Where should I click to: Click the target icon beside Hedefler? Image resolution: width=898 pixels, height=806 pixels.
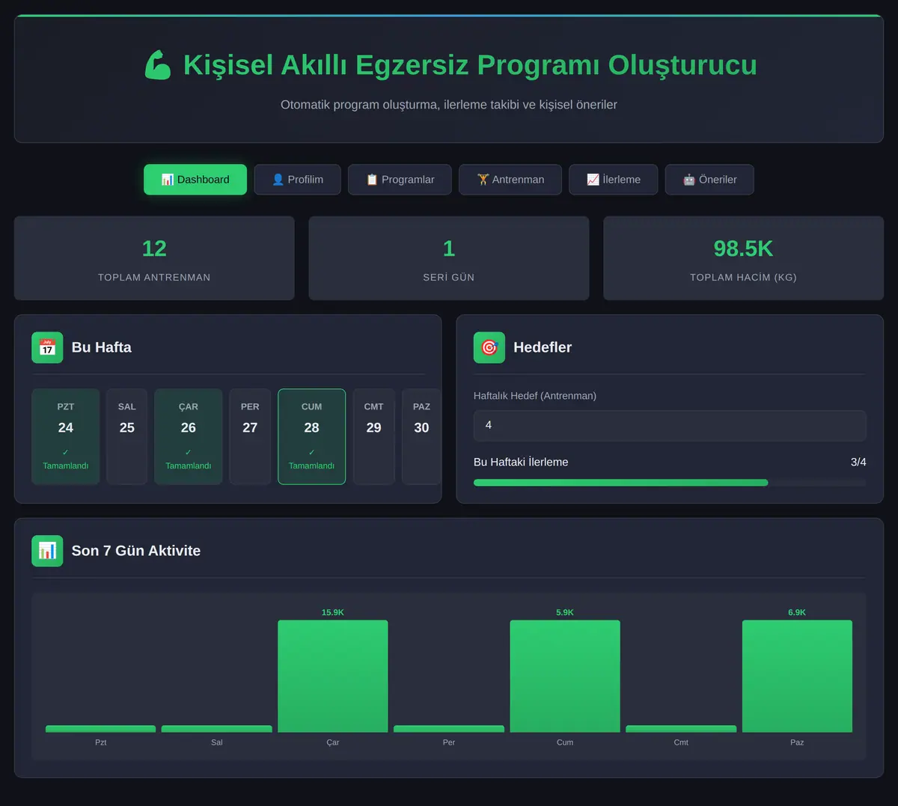coord(489,347)
